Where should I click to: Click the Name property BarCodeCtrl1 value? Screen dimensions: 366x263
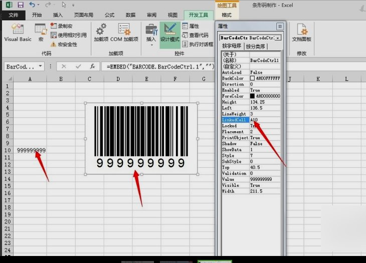tap(265, 61)
